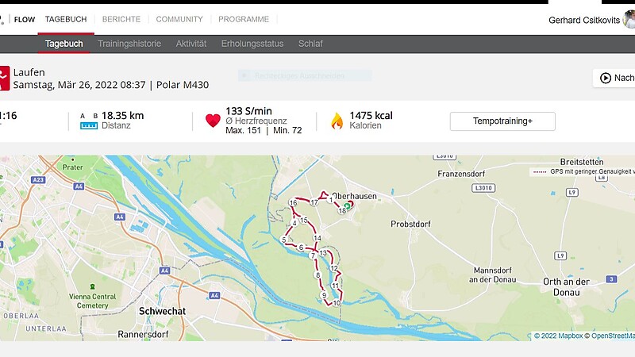Switch to the Schlaf tab
The height and width of the screenshot is (357, 635).
point(310,44)
